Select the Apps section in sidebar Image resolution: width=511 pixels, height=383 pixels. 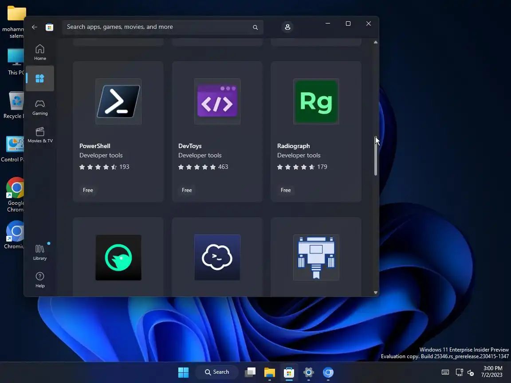coord(40,78)
